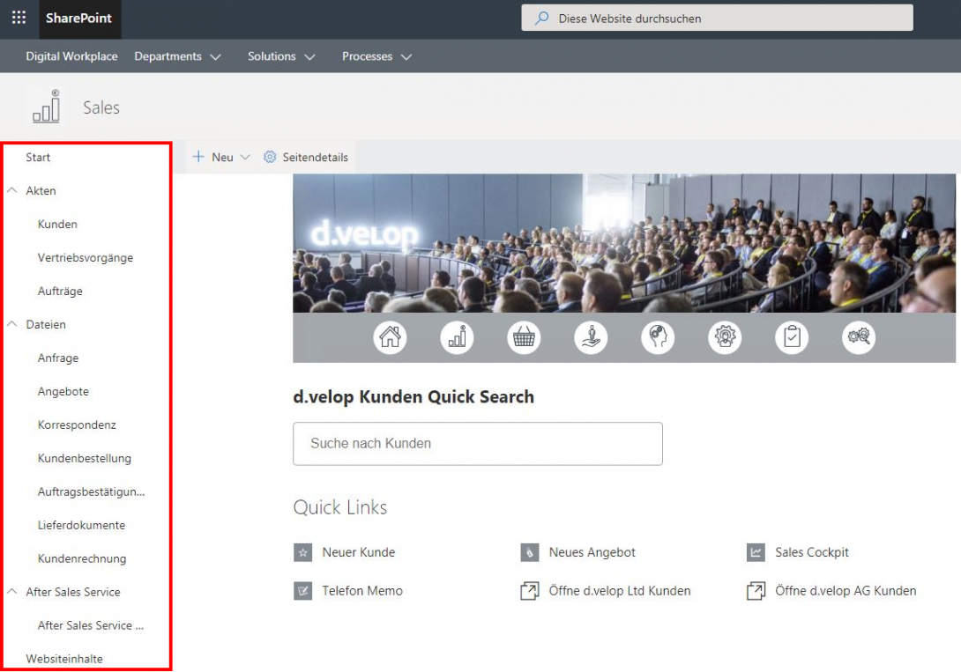Click the plus icon next to Neu
The image size is (961, 672).
point(198,157)
